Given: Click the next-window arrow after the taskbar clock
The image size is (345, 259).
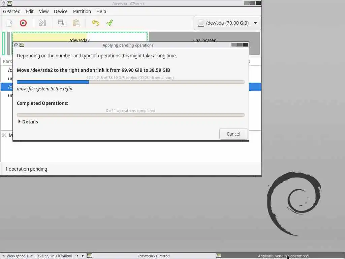Looking at the screenshot, I should (x=83, y=256).
